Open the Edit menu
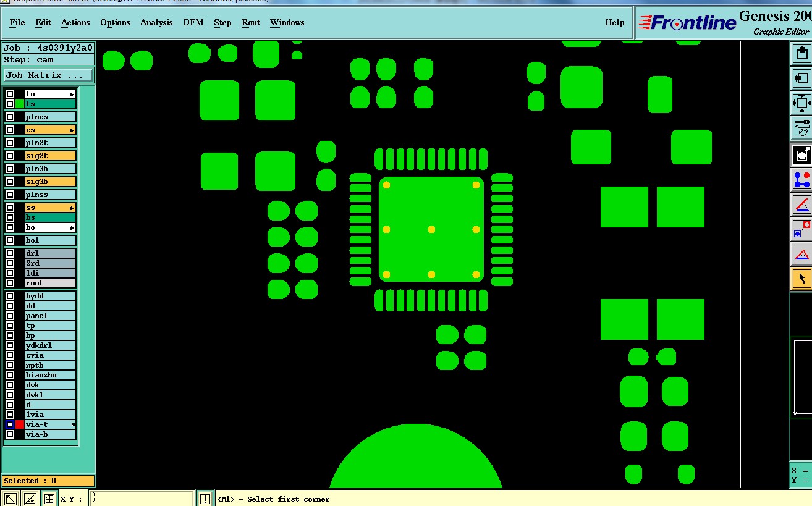 (43, 22)
